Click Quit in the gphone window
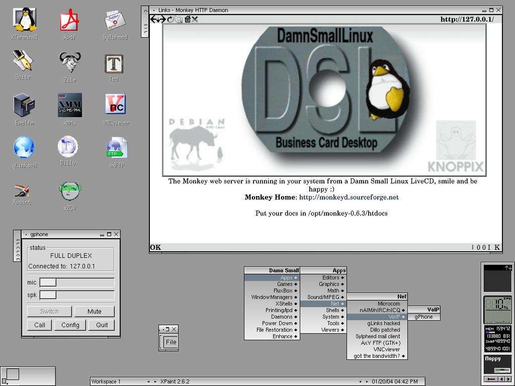Screen dimensions: 515x386 click(102, 325)
